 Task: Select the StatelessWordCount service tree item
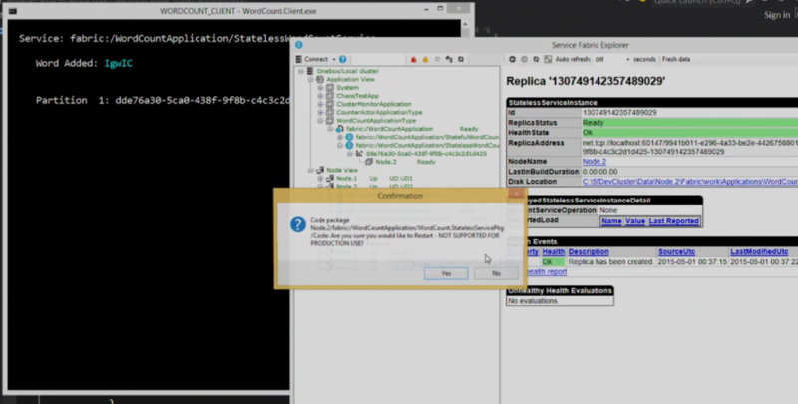click(x=427, y=145)
